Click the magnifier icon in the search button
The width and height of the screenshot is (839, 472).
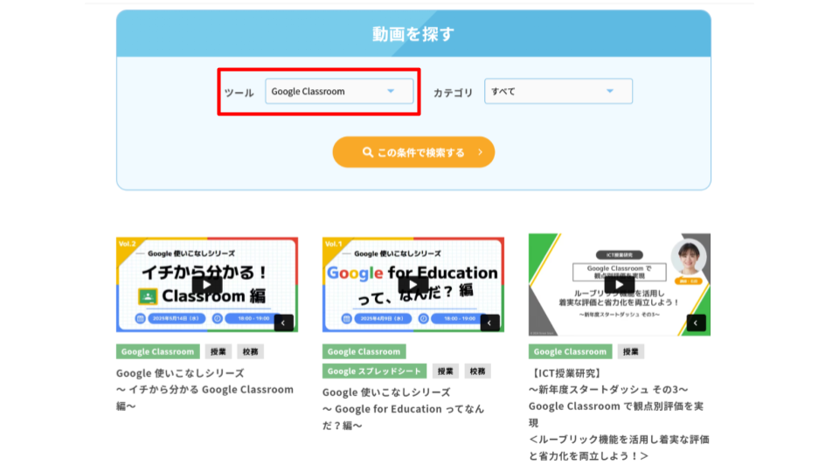pyautogui.click(x=368, y=152)
